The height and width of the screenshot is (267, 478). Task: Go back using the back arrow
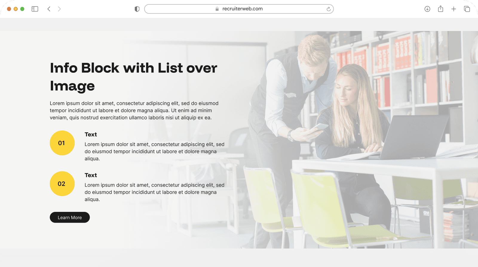point(49,9)
